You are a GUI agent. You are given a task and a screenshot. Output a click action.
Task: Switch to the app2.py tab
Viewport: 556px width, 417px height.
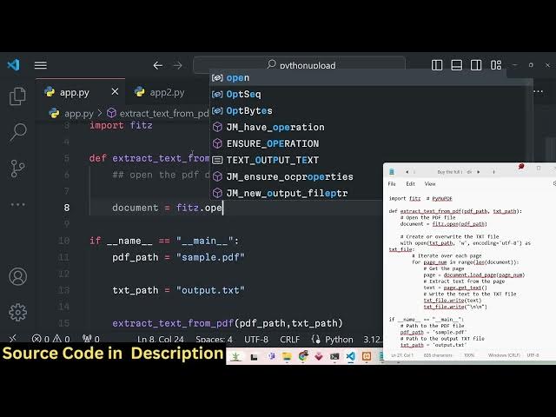click(x=167, y=92)
